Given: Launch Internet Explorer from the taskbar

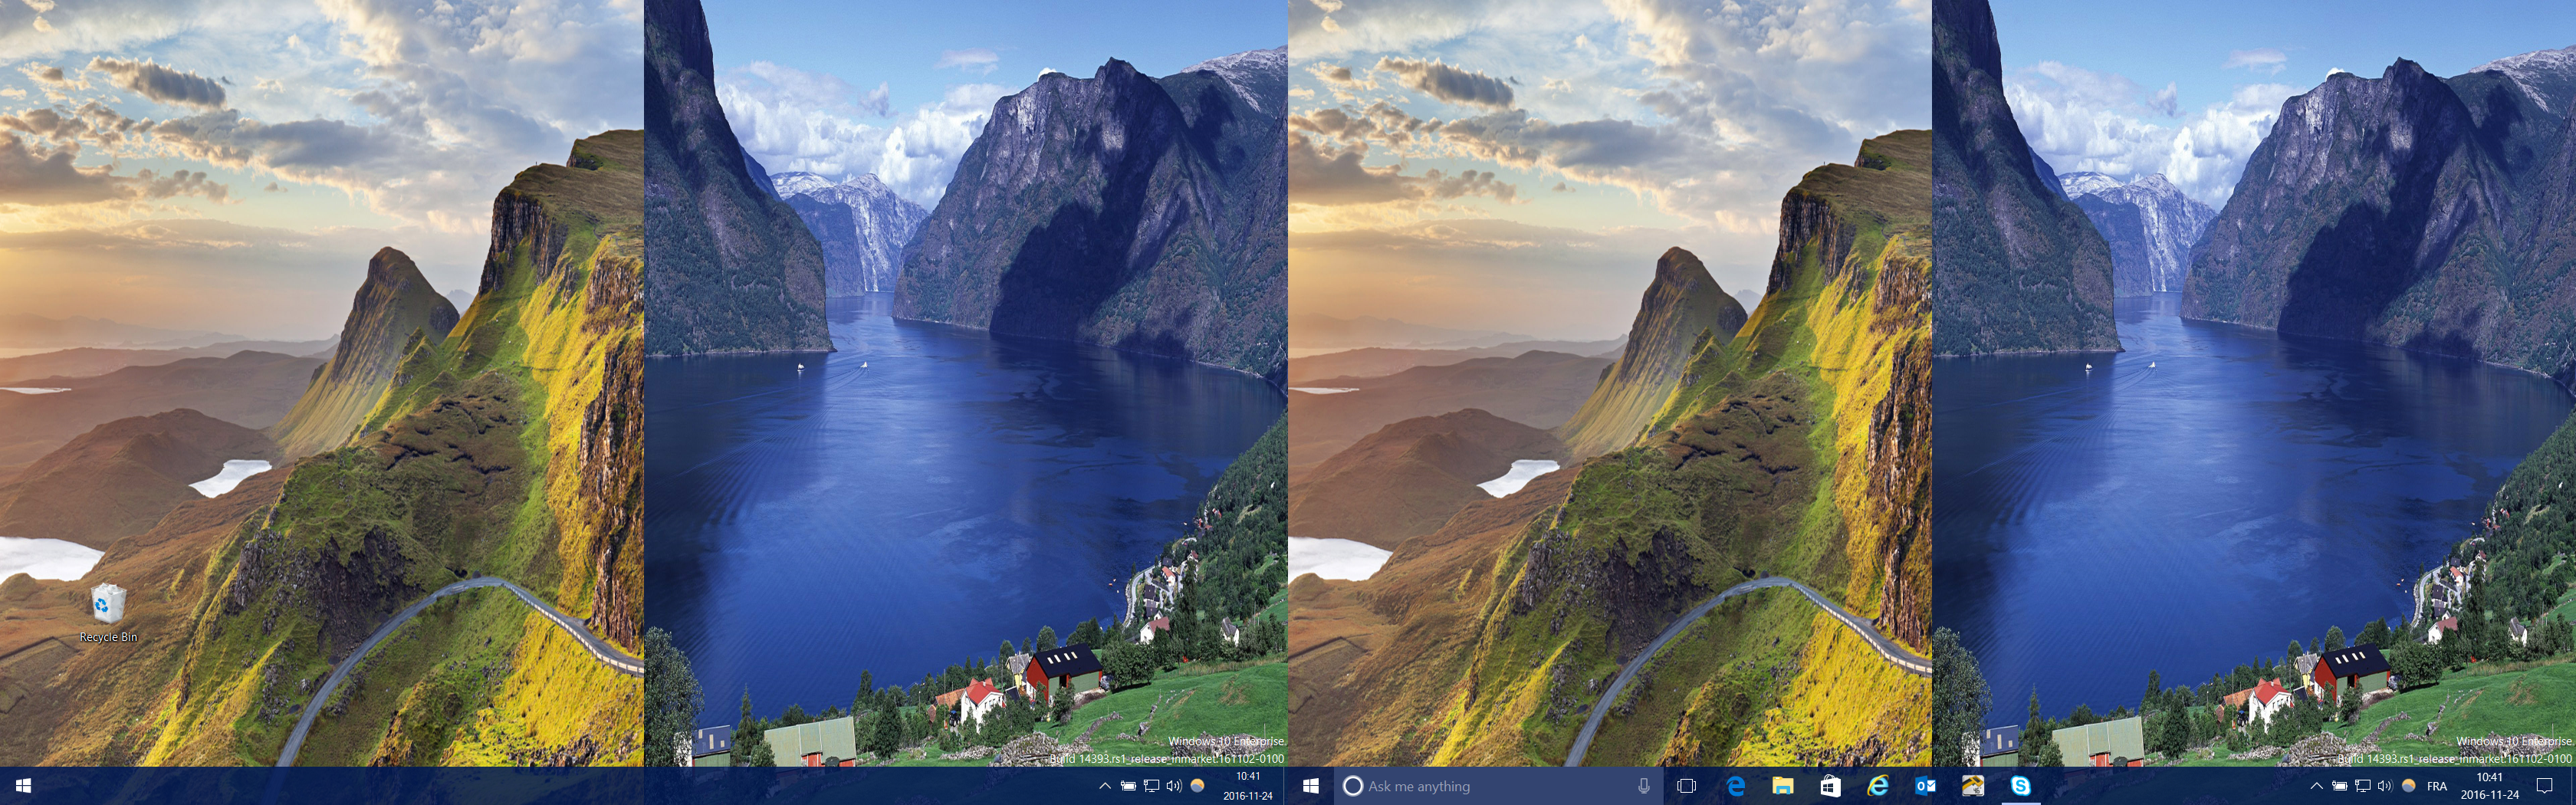Looking at the screenshot, I should coord(1878,787).
